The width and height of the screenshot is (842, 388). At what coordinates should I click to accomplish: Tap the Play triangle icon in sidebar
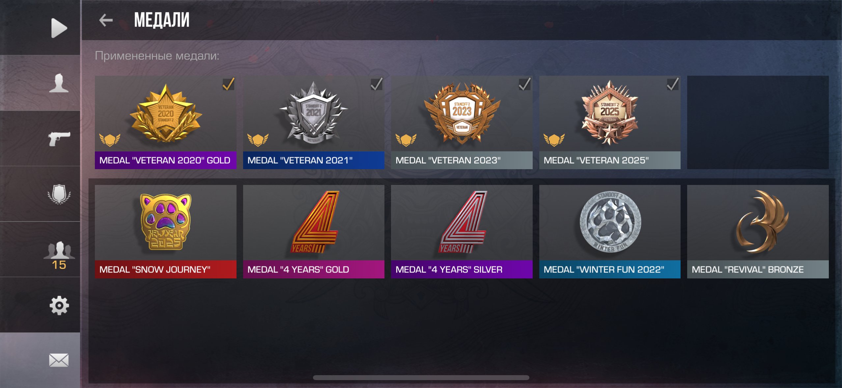coord(59,28)
